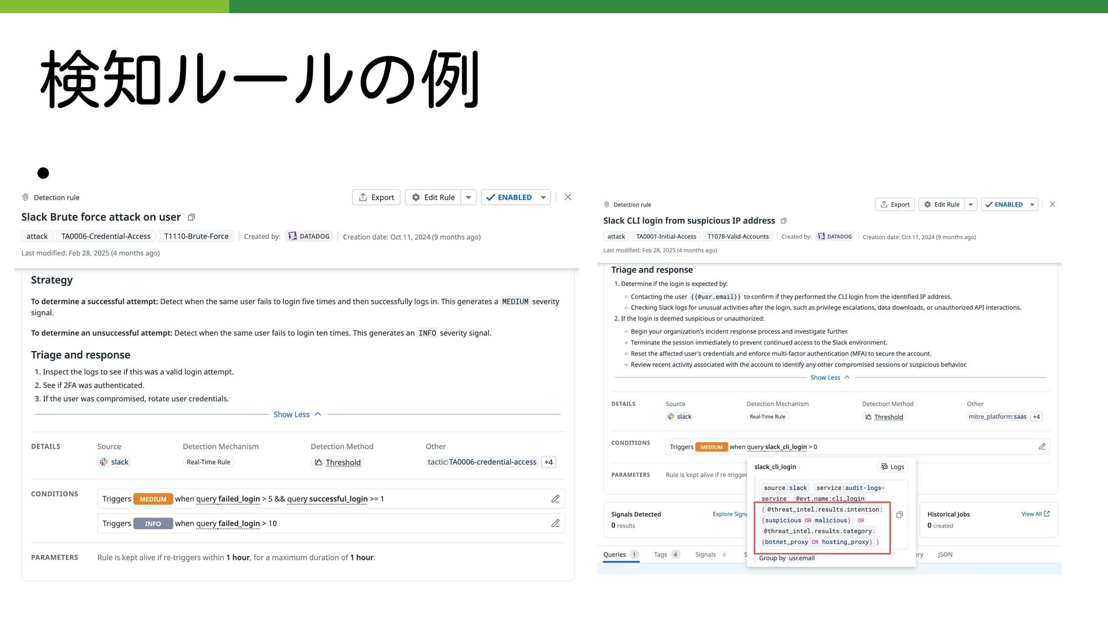Image resolution: width=1108 pixels, height=624 pixels.
Task: Open ENABLED dropdown in CLI login panel
Action: click(1032, 204)
